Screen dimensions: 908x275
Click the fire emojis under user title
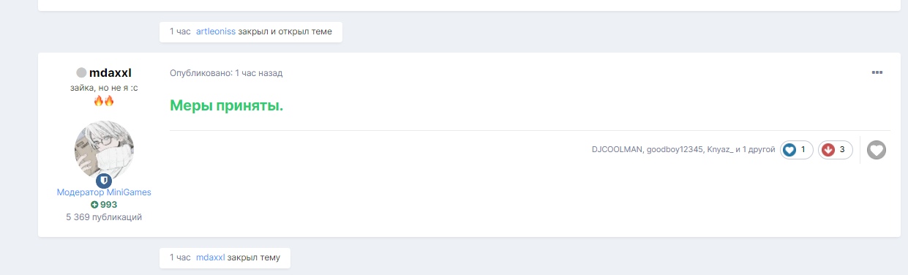tap(104, 101)
